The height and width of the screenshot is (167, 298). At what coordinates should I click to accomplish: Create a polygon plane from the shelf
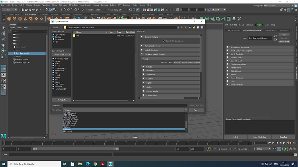(36, 19)
